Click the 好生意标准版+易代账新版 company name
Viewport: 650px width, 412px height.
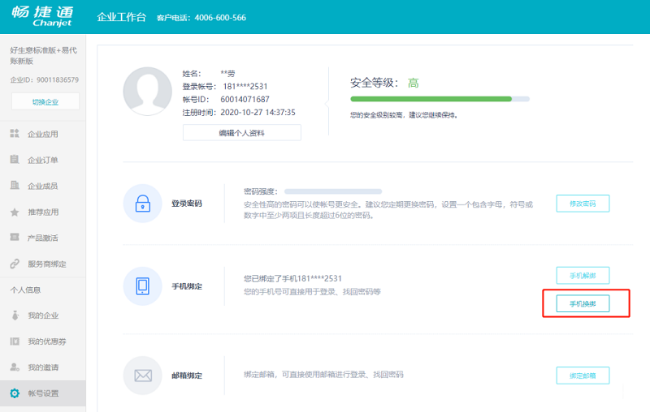pyautogui.click(x=44, y=55)
